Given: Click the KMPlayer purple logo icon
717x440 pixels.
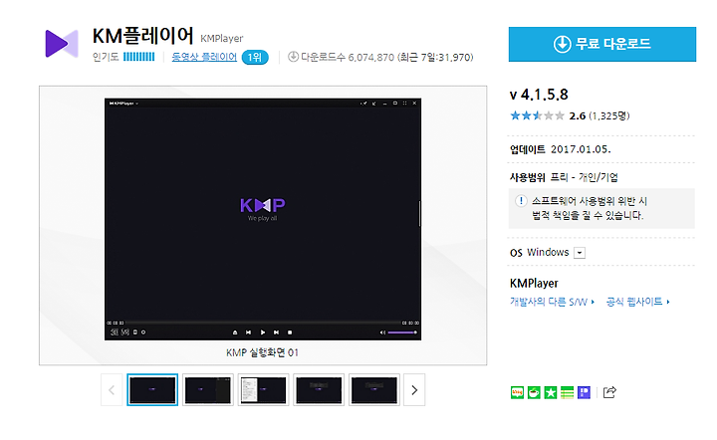Looking at the screenshot, I should (x=62, y=44).
